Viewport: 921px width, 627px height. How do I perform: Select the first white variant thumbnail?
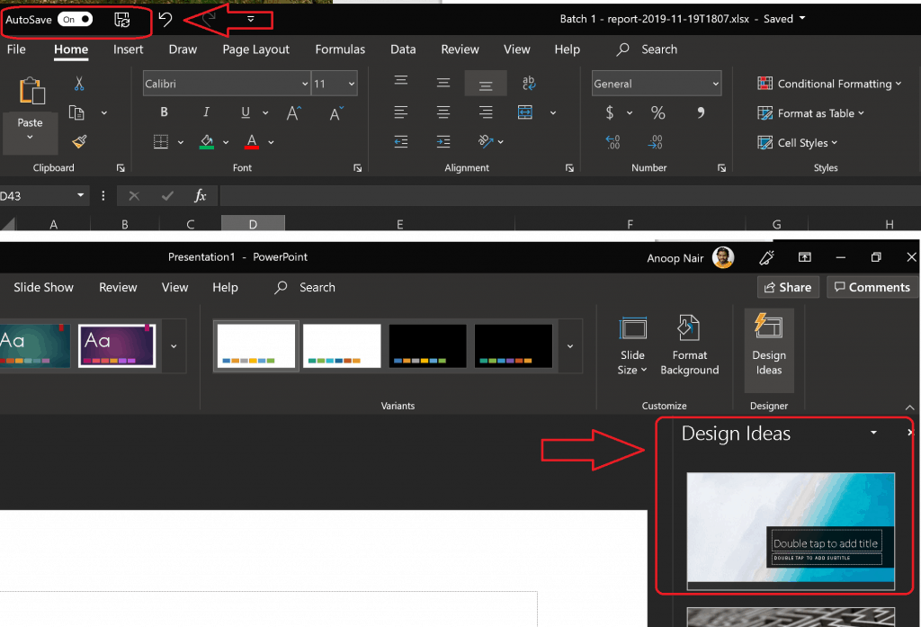pyautogui.click(x=256, y=345)
